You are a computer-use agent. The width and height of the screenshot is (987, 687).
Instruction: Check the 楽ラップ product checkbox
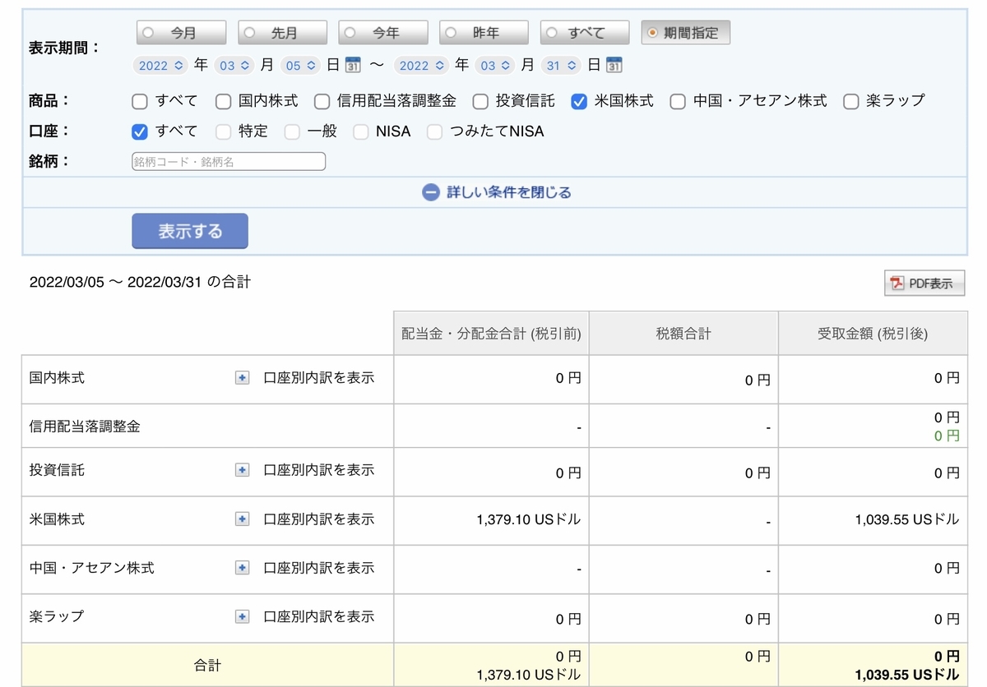(851, 101)
